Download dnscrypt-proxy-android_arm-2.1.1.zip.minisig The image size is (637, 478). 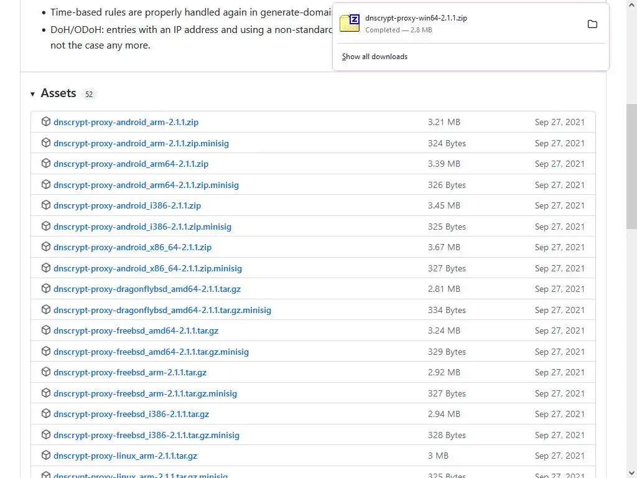coord(141,143)
